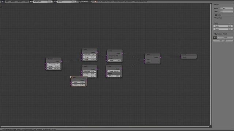
Task: Delete the current screen layout
Action: 52,1
